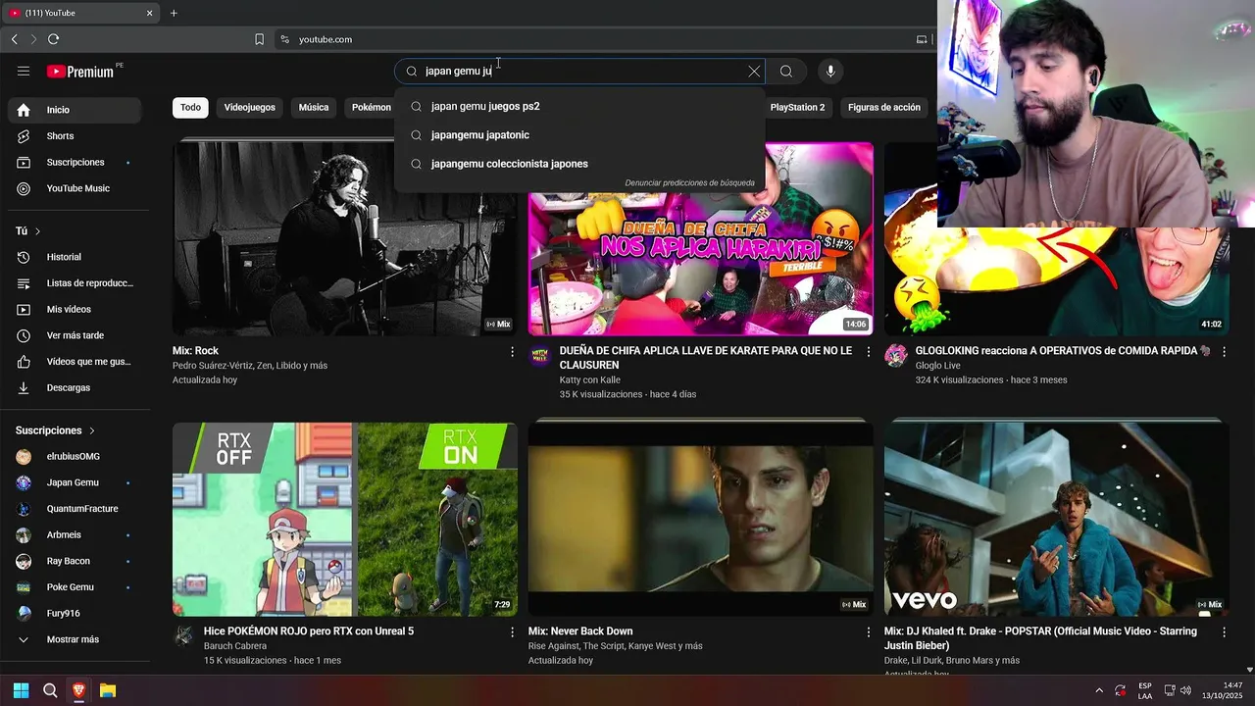
Task: Open QuantumFracture channel subscription
Action: tap(75, 509)
